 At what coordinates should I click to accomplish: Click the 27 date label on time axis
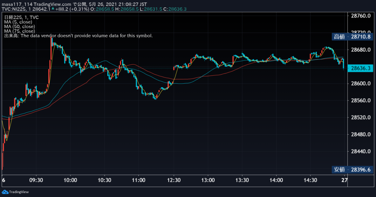coord(344,180)
